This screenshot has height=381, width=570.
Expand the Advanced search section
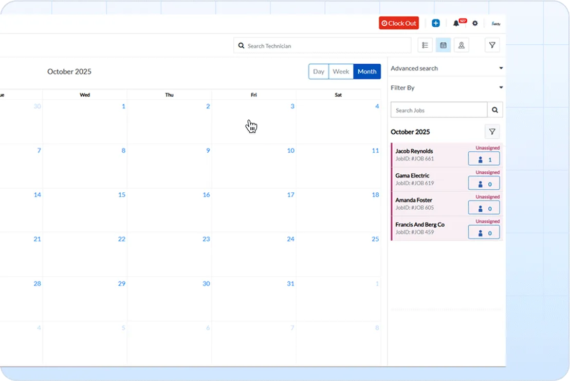tap(447, 68)
